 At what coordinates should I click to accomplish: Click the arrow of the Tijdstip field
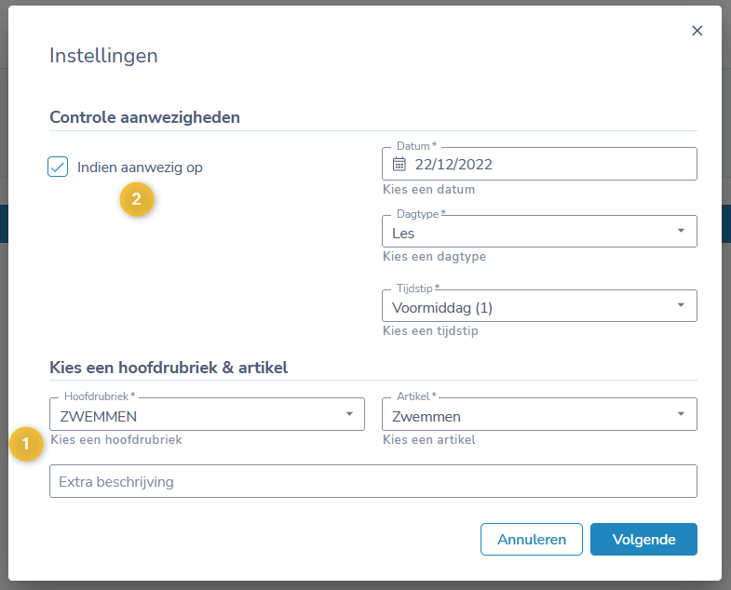(680, 304)
